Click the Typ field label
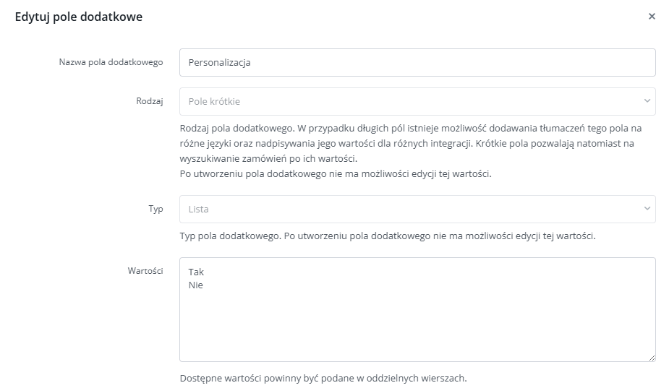This screenshot has height=388, width=669. (155, 209)
